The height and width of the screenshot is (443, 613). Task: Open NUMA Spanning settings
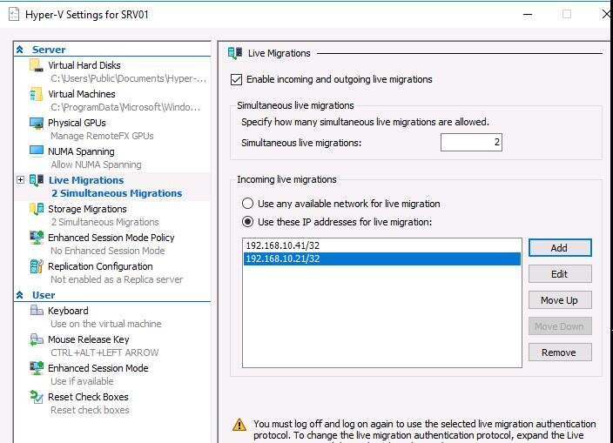tap(81, 151)
